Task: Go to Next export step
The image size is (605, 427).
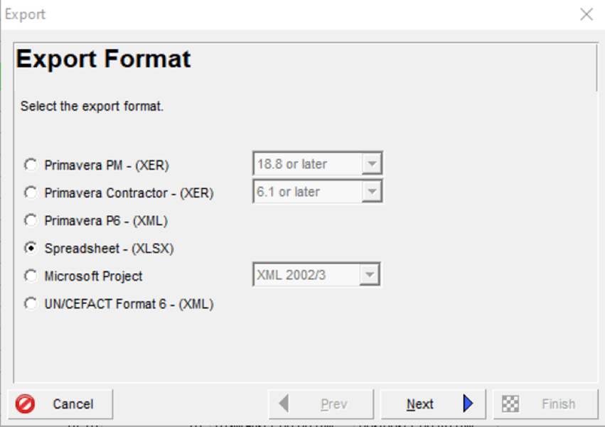Action: point(433,404)
